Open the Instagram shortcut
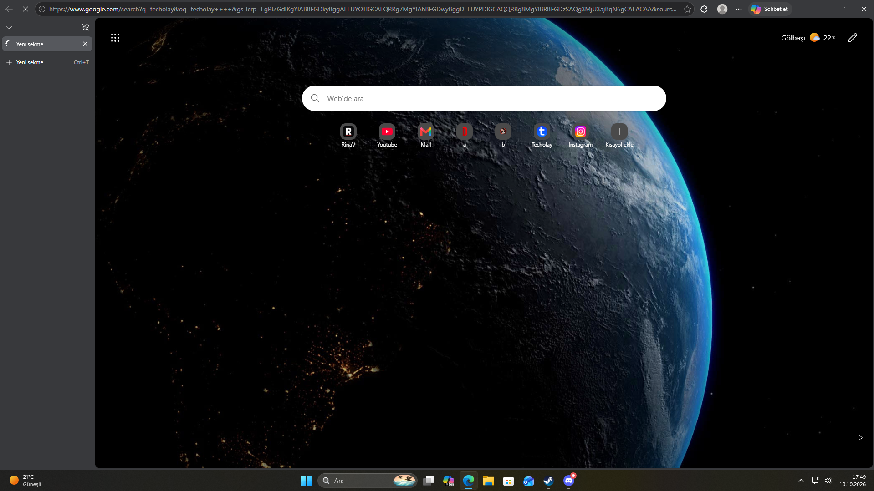Viewport: 874px width, 491px height. [580, 135]
